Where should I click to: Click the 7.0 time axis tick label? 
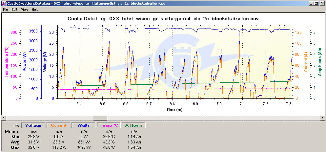click(x=219, y=103)
